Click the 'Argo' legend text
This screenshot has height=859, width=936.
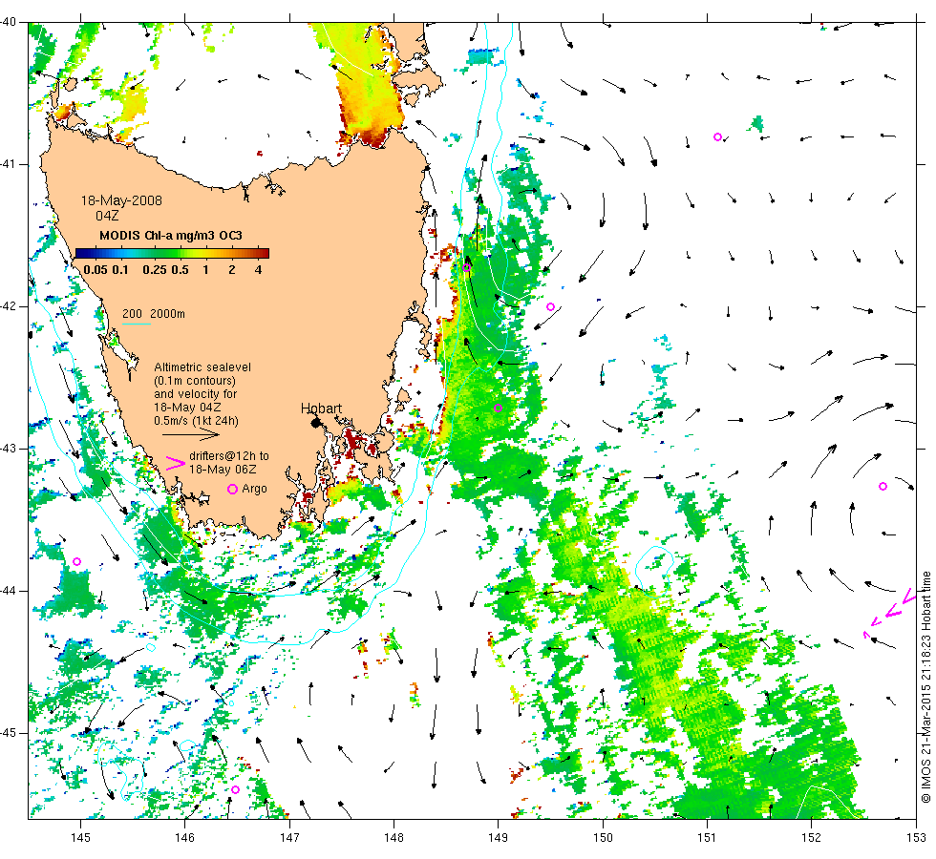coord(254,489)
